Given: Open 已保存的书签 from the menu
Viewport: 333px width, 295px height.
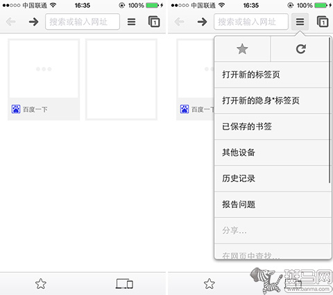Looking at the screenshot, I should coord(272,127).
